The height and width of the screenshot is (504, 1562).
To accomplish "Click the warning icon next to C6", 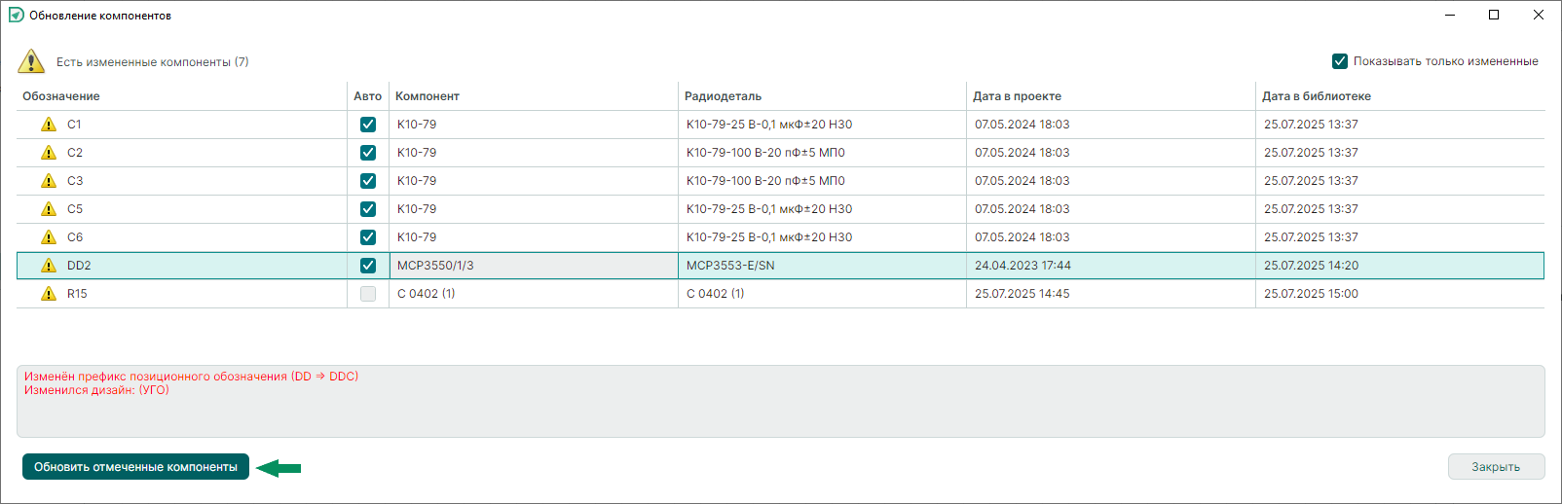I will [49, 237].
